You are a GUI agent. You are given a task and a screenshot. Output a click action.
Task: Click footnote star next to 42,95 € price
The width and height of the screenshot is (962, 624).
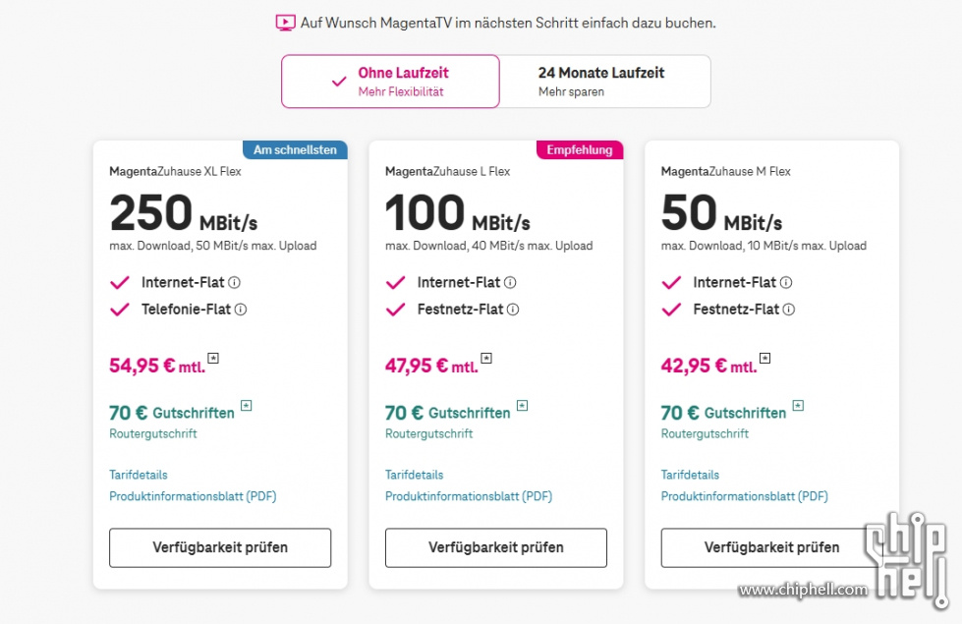point(765,358)
